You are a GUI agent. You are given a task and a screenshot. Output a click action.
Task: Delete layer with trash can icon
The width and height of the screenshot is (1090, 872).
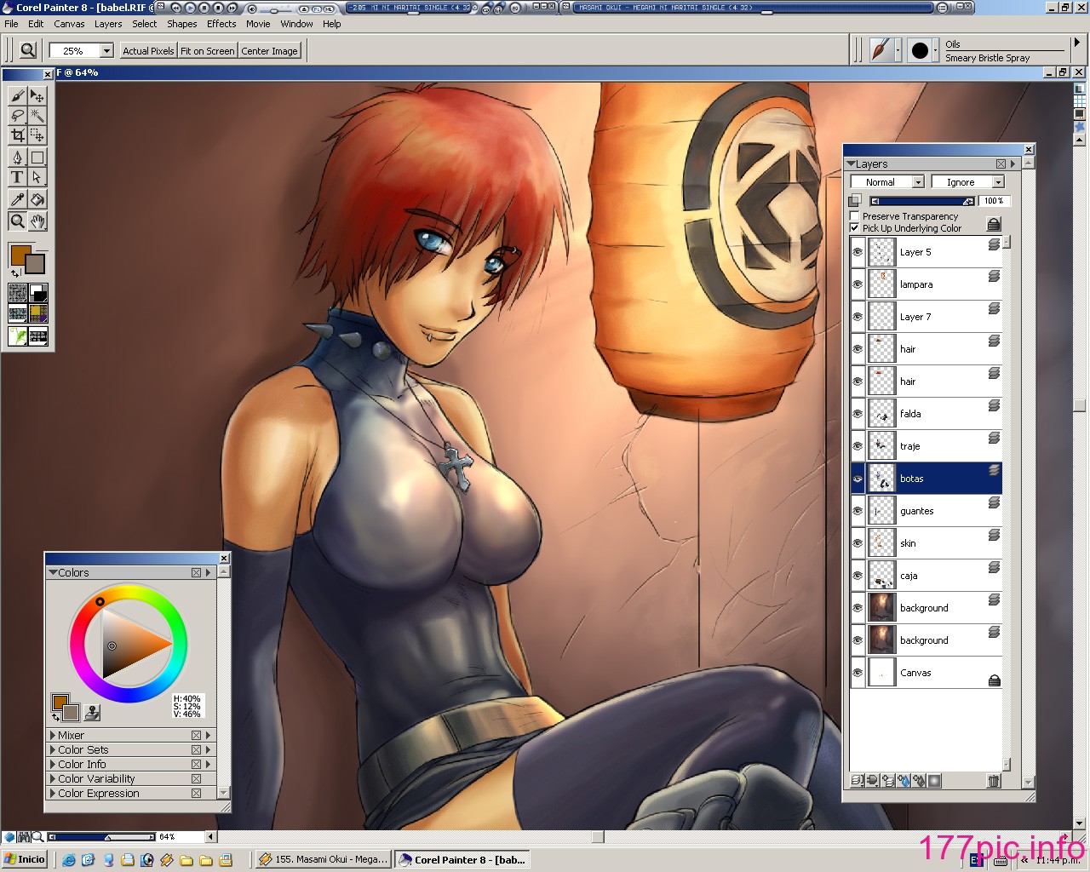993,780
